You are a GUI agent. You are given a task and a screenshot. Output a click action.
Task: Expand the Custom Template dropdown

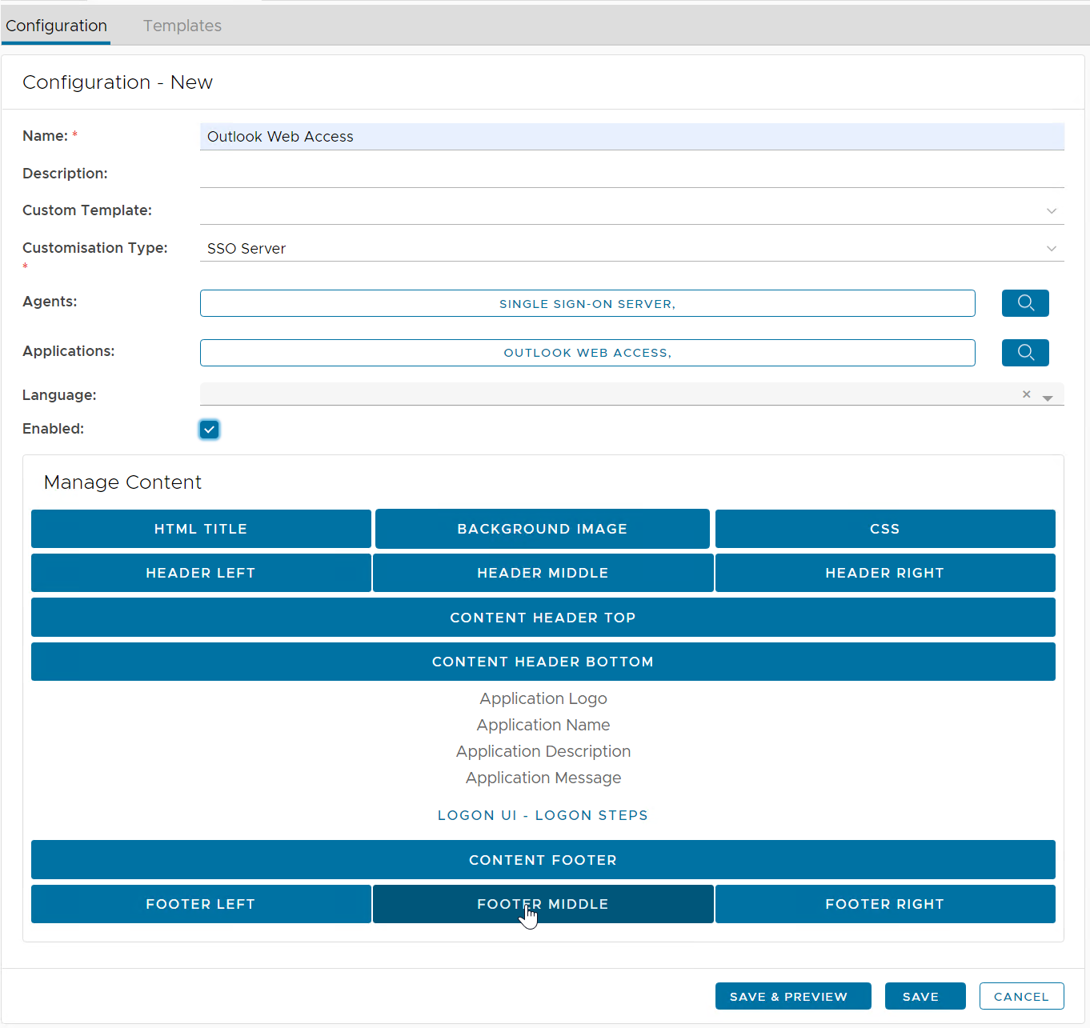click(x=1051, y=211)
